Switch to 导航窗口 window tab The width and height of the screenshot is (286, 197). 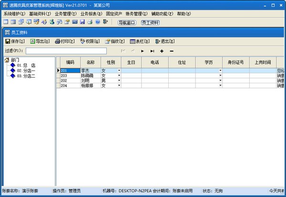coord(127,22)
